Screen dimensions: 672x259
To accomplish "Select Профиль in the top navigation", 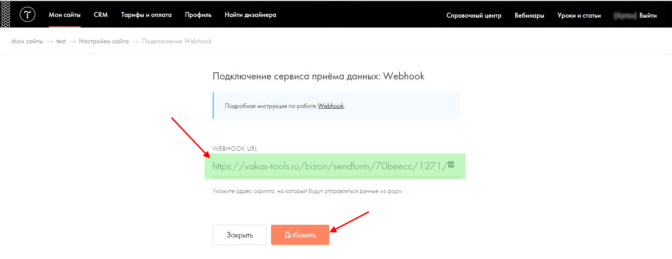I will click(198, 15).
